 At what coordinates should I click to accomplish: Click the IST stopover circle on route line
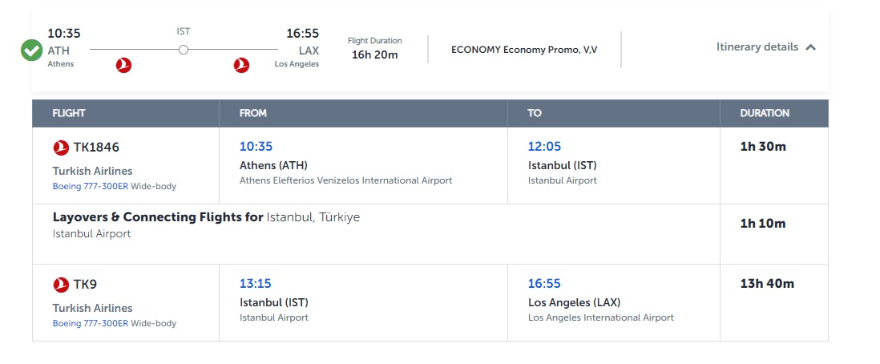183,50
